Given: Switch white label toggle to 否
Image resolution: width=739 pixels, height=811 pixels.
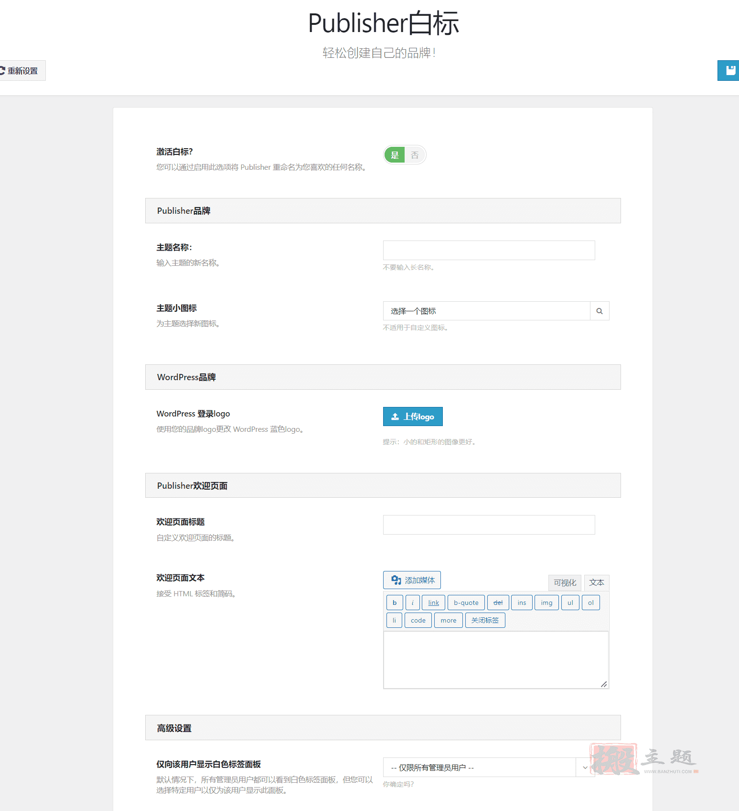Looking at the screenshot, I should tap(415, 155).
